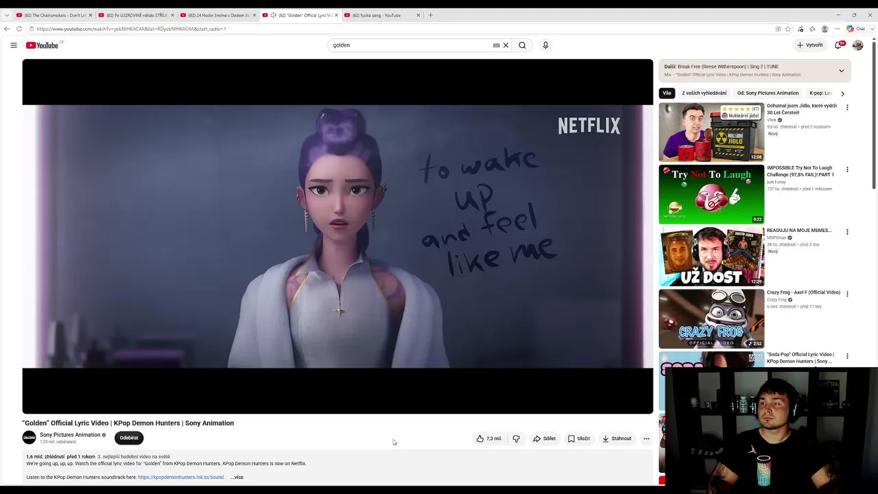Viewport: 878px width, 494px height.
Task: Open the browser favorites list icon
Action: pos(812,29)
